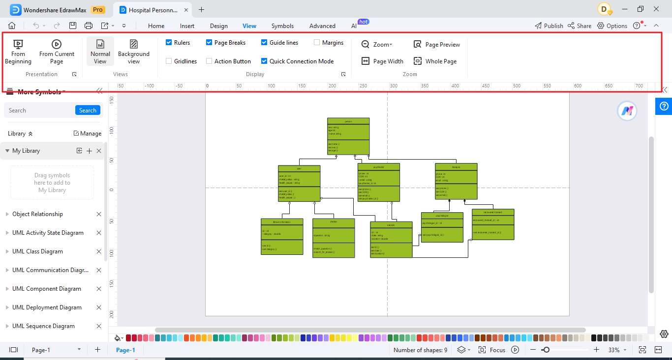Image resolution: width=672 pixels, height=360 pixels.
Task: Open Options in top right
Action: [x=612, y=26]
